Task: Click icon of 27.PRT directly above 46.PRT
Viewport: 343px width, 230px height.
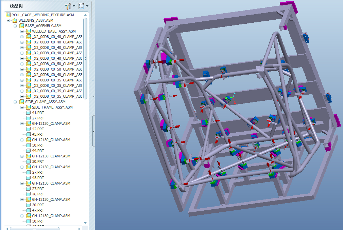Action: [29, 189]
